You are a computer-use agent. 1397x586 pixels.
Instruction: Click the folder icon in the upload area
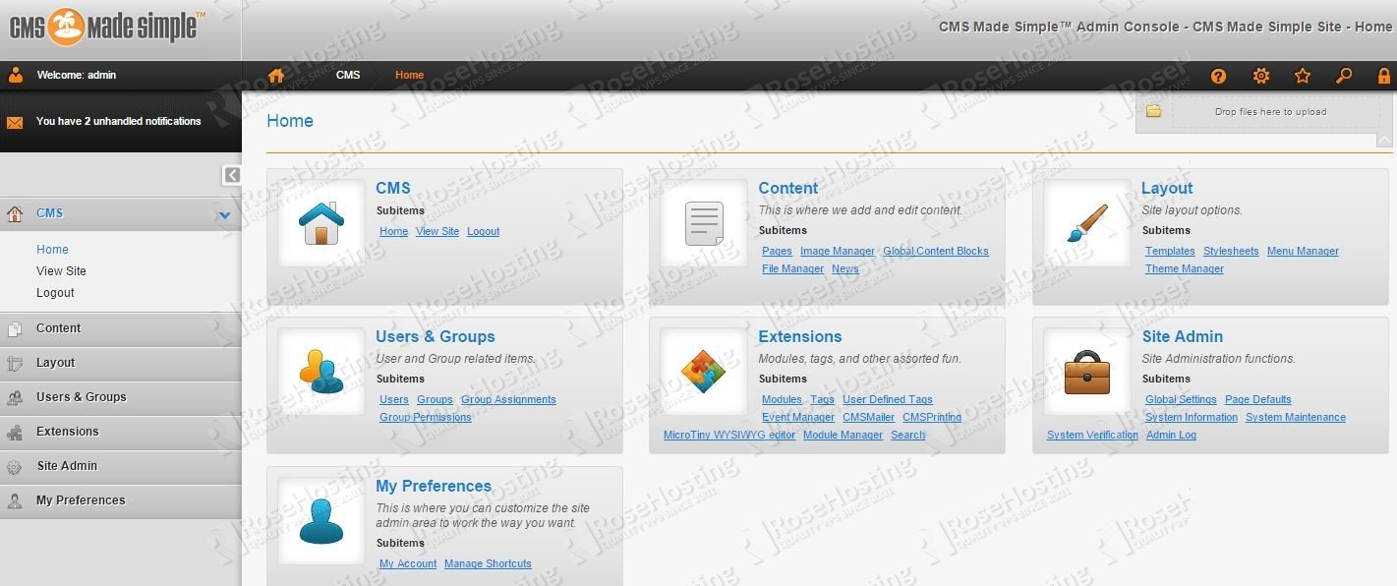pyautogui.click(x=1153, y=111)
